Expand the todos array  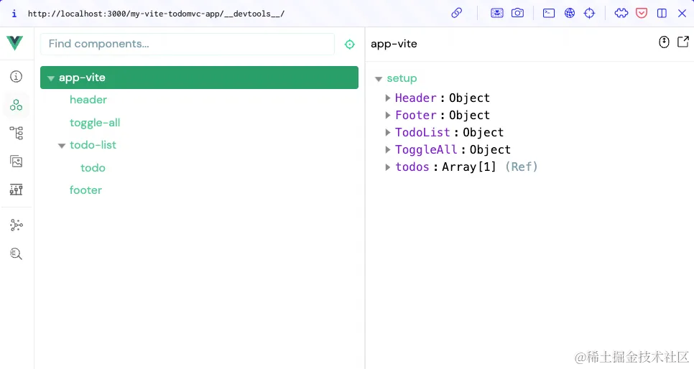388,167
